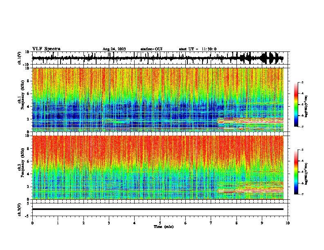324x250 pixels.
Task: Click the bright white band in ch.1 spectrogram
Action: (x=259, y=122)
